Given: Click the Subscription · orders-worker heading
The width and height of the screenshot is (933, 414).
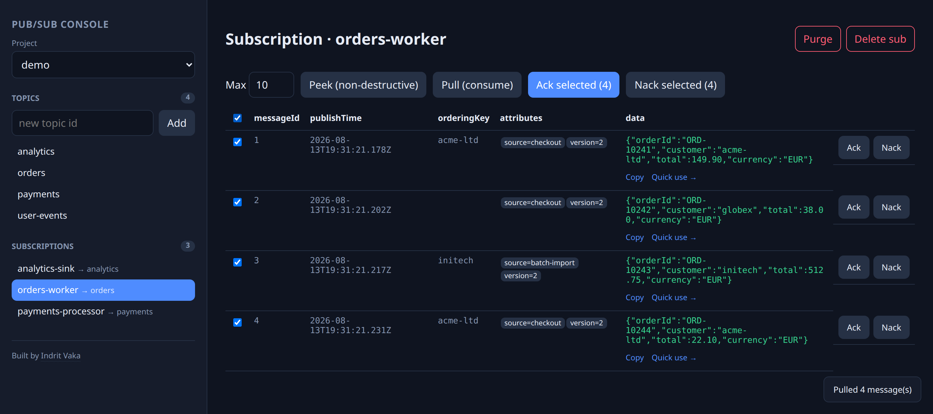Looking at the screenshot, I should click(336, 39).
